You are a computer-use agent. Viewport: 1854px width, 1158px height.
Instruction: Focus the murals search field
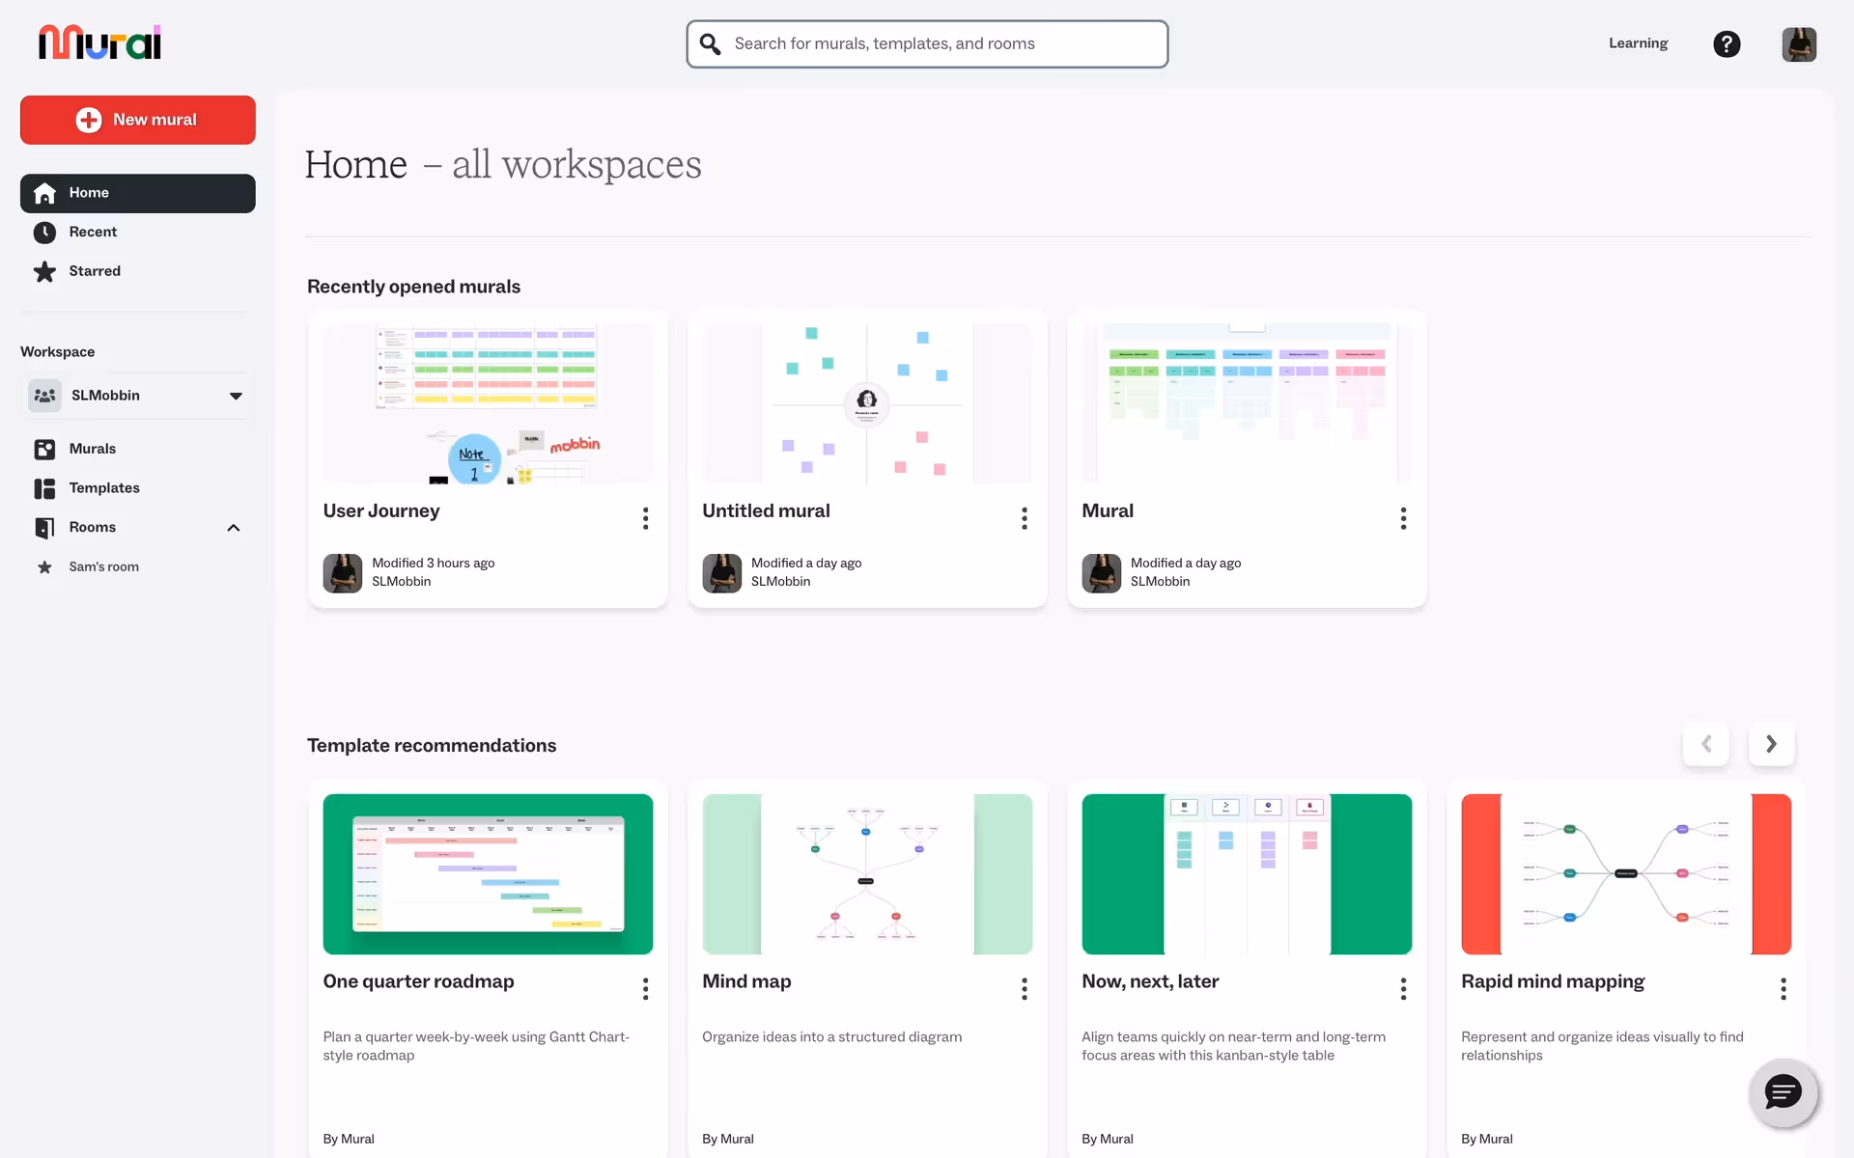[x=927, y=44]
